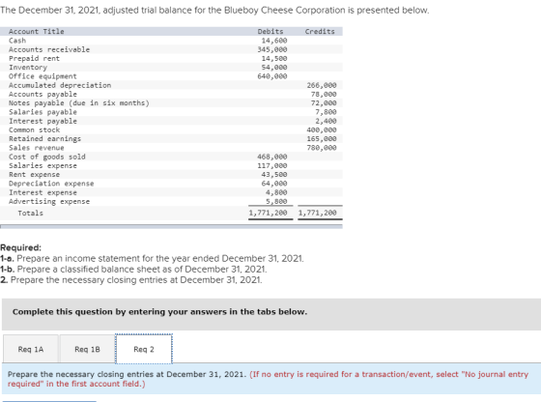541x402 pixels.
Task: Select the Cash row label
Action: coord(17,41)
